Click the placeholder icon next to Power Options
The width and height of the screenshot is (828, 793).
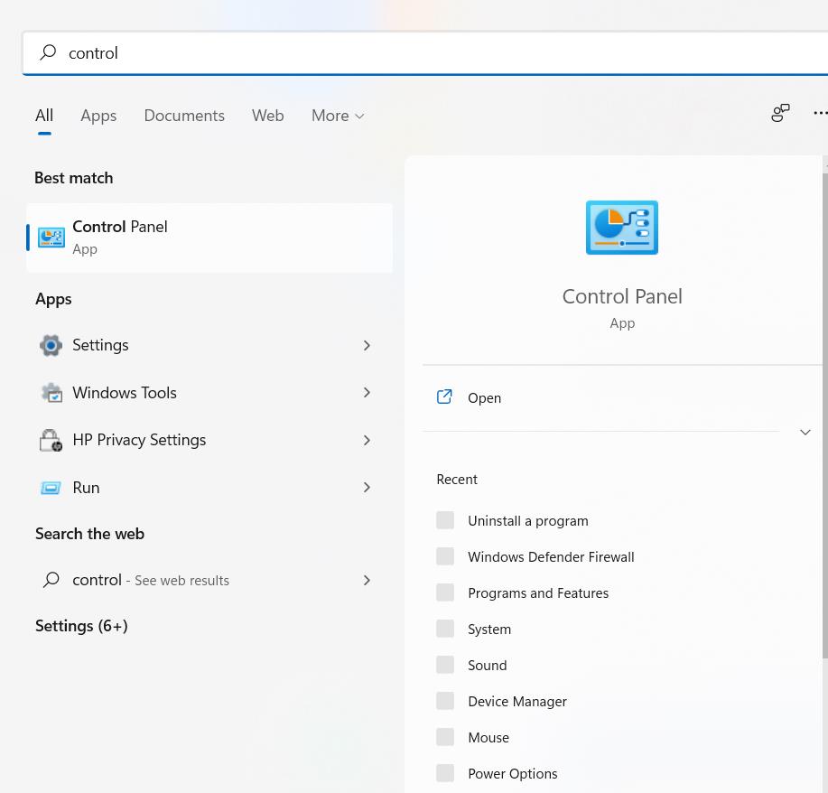tap(445, 773)
